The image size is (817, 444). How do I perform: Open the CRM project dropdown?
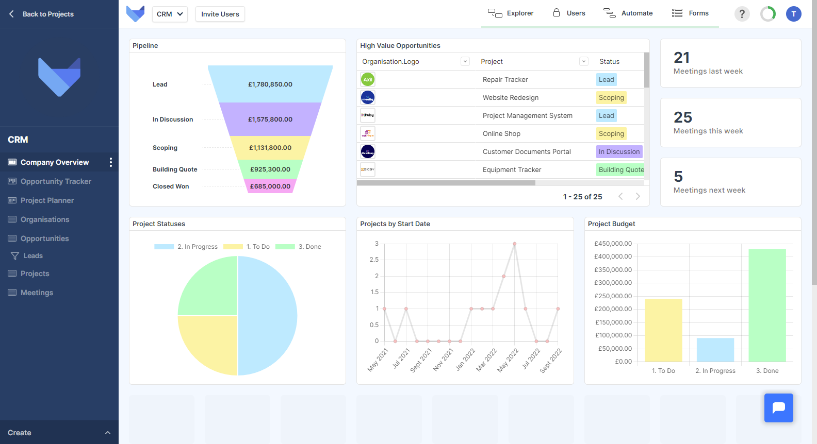pyautogui.click(x=170, y=14)
